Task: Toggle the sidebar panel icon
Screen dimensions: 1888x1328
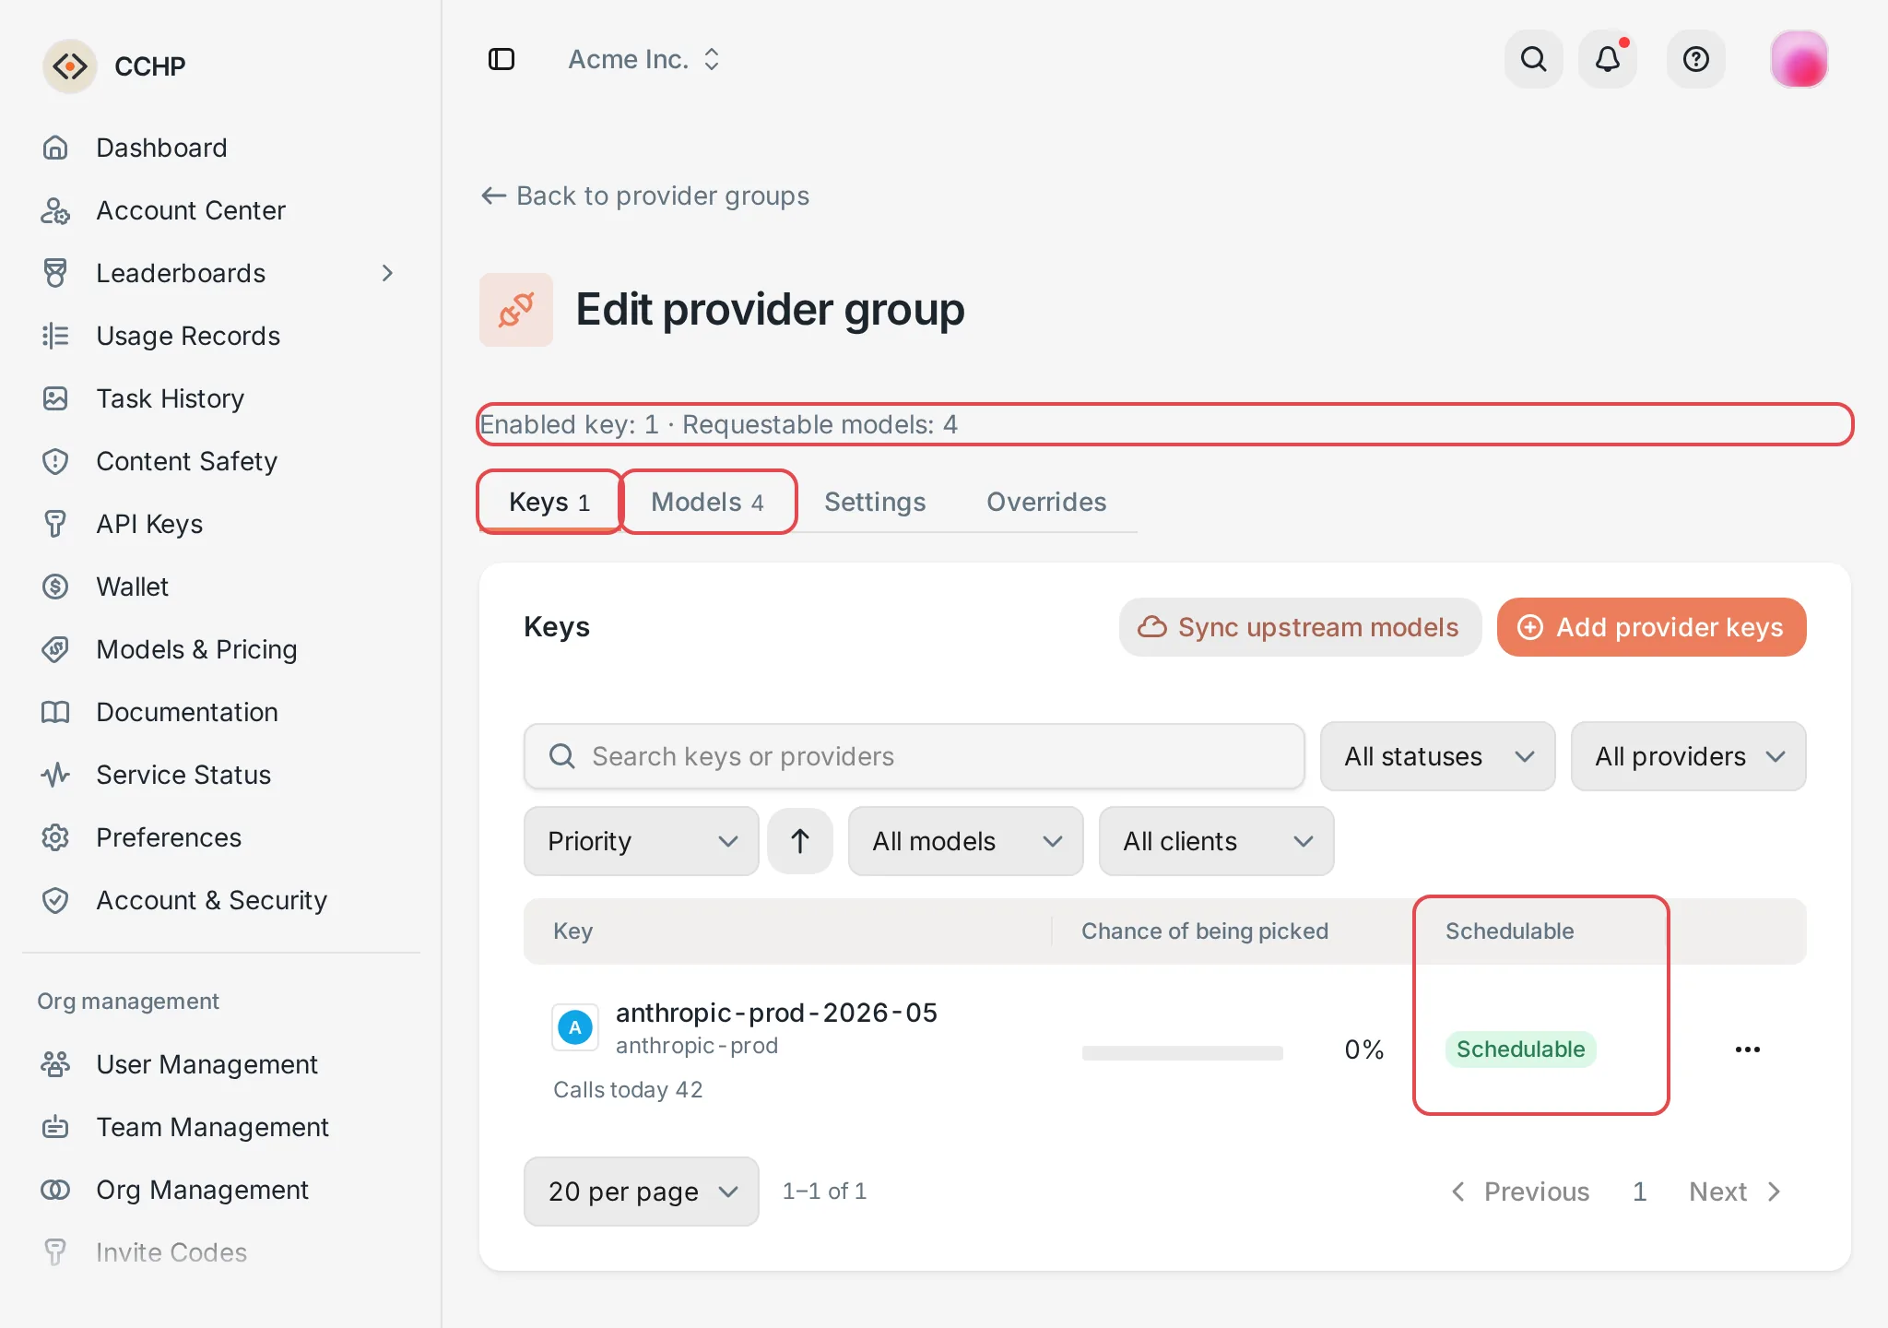Action: 501,59
